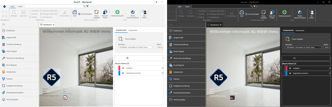The image size is (332, 107).
Task: Start Portal Synchronisation in light window
Action: click(133, 14)
